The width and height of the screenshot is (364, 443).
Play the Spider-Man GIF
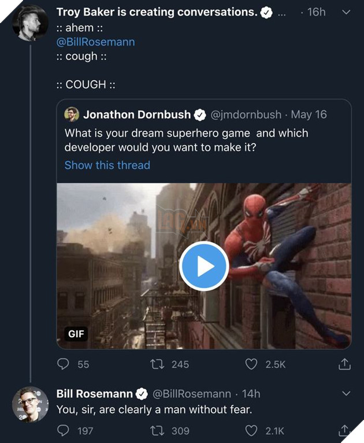[204, 266]
